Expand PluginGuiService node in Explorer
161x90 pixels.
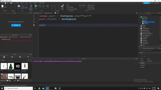[x=139, y=29]
